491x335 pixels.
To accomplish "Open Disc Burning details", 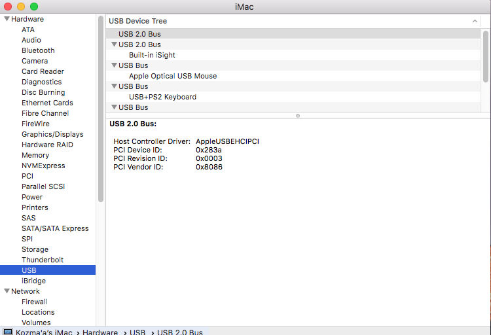I will (43, 92).
